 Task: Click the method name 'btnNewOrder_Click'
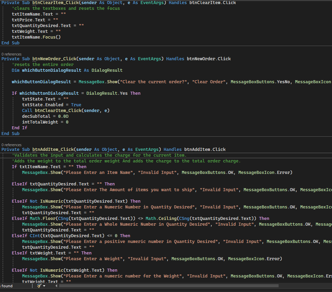click(54, 59)
